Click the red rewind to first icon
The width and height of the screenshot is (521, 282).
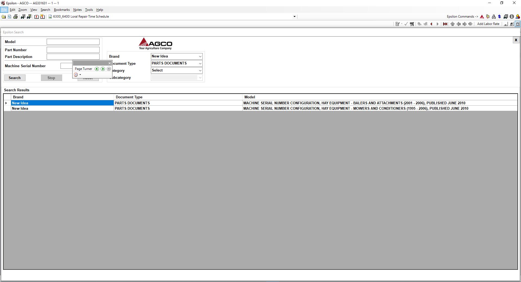point(445,24)
